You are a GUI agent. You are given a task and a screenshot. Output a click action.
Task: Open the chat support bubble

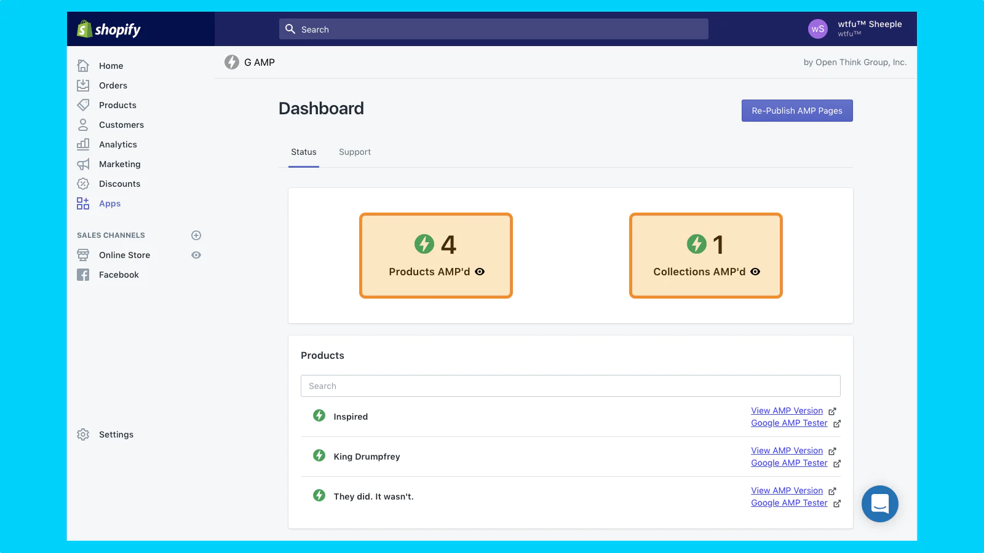point(880,504)
